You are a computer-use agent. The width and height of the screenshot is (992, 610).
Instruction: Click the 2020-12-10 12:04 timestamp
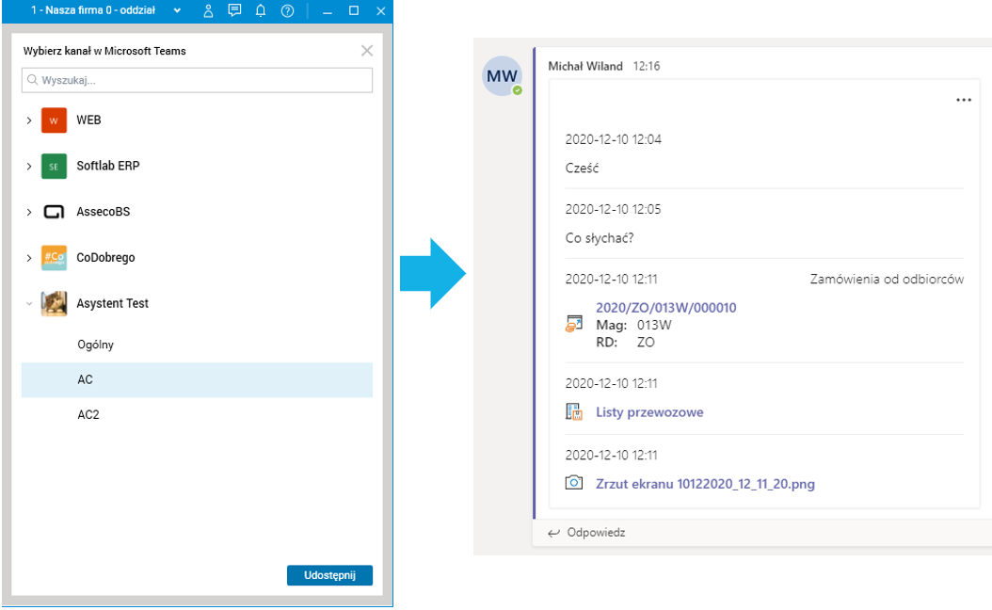coord(613,140)
